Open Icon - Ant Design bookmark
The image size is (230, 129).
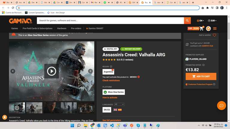tap(56, 13)
